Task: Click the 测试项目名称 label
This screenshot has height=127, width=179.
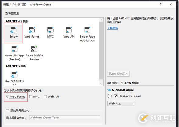Action: pos(16,118)
